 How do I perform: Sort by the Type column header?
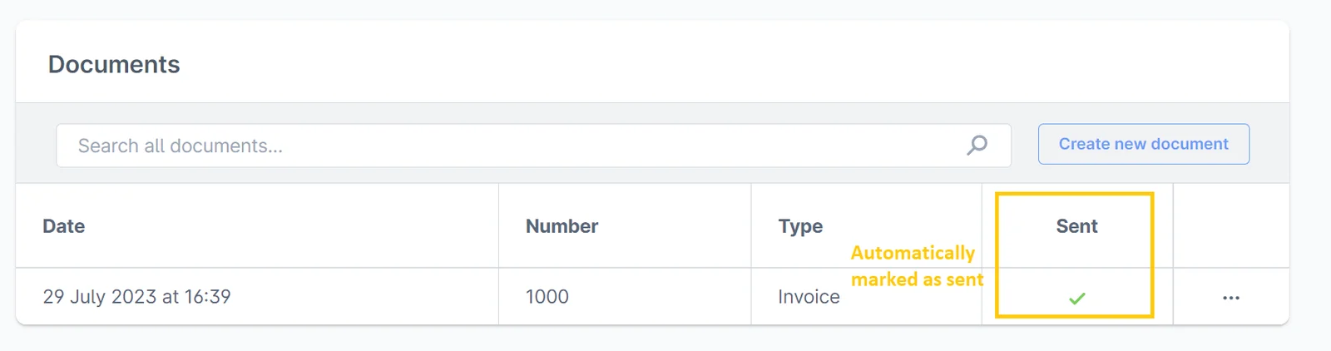(x=800, y=226)
